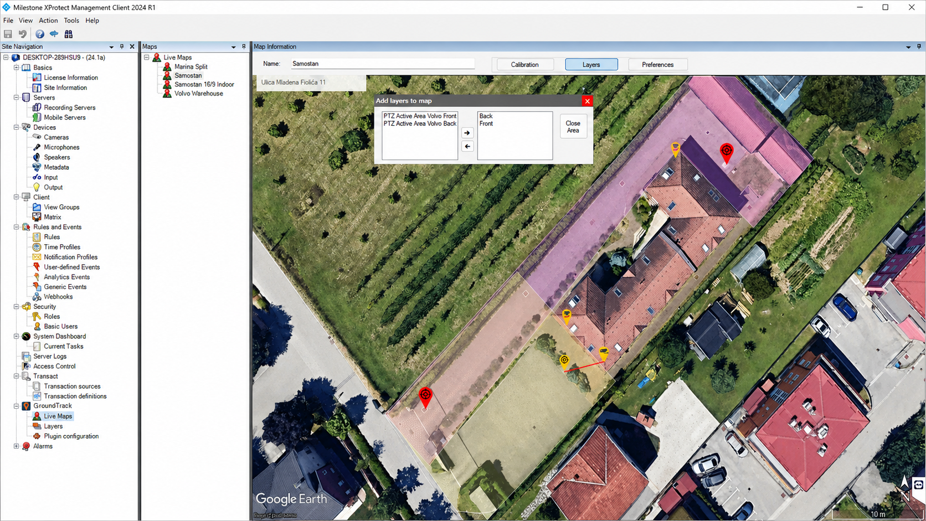
Task: Close the Site Navigation panel
Action: pyautogui.click(x=132, y=47)
